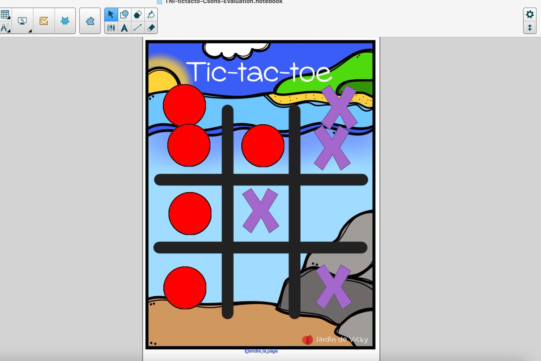
Task: Click the Étendre la page link
Action: tap(261, 351)
